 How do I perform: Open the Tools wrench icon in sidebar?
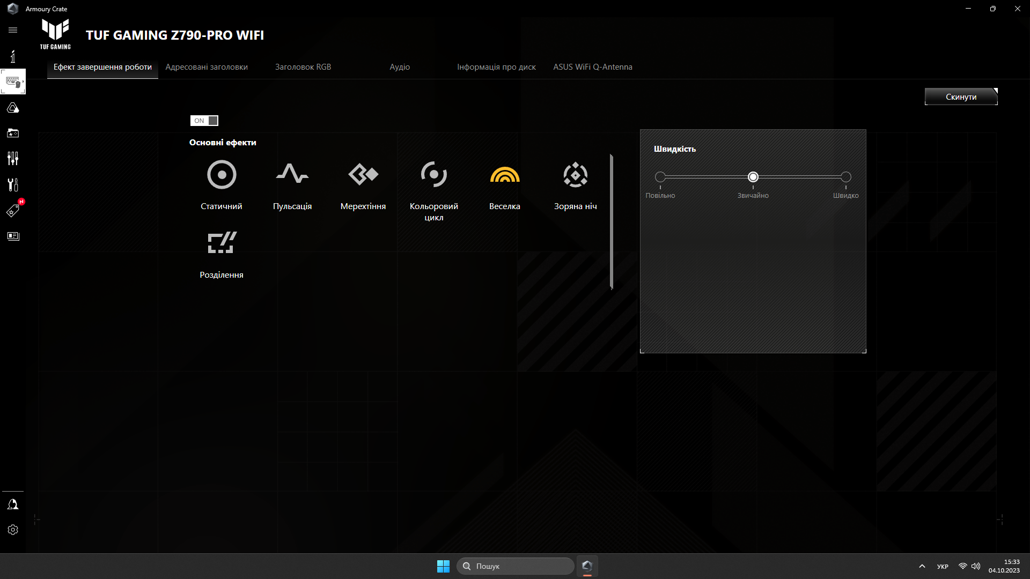click(x=13, y=185)
